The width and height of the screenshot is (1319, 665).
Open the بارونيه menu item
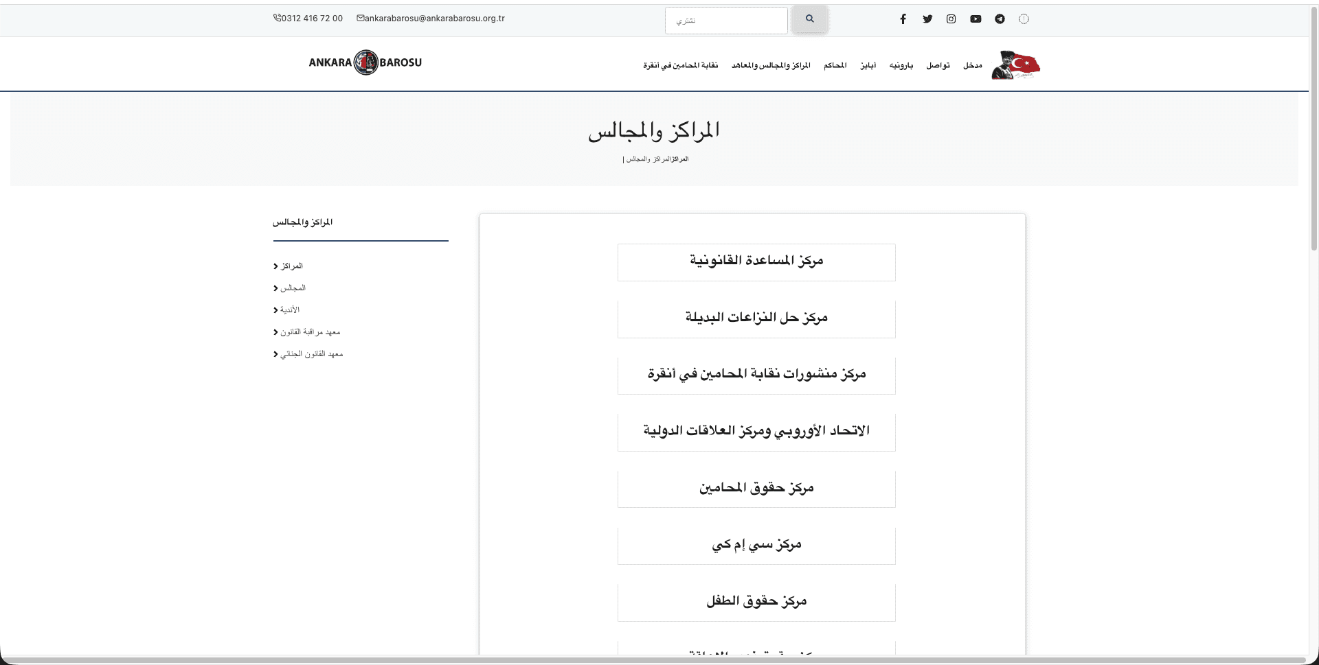coord(901,65)
